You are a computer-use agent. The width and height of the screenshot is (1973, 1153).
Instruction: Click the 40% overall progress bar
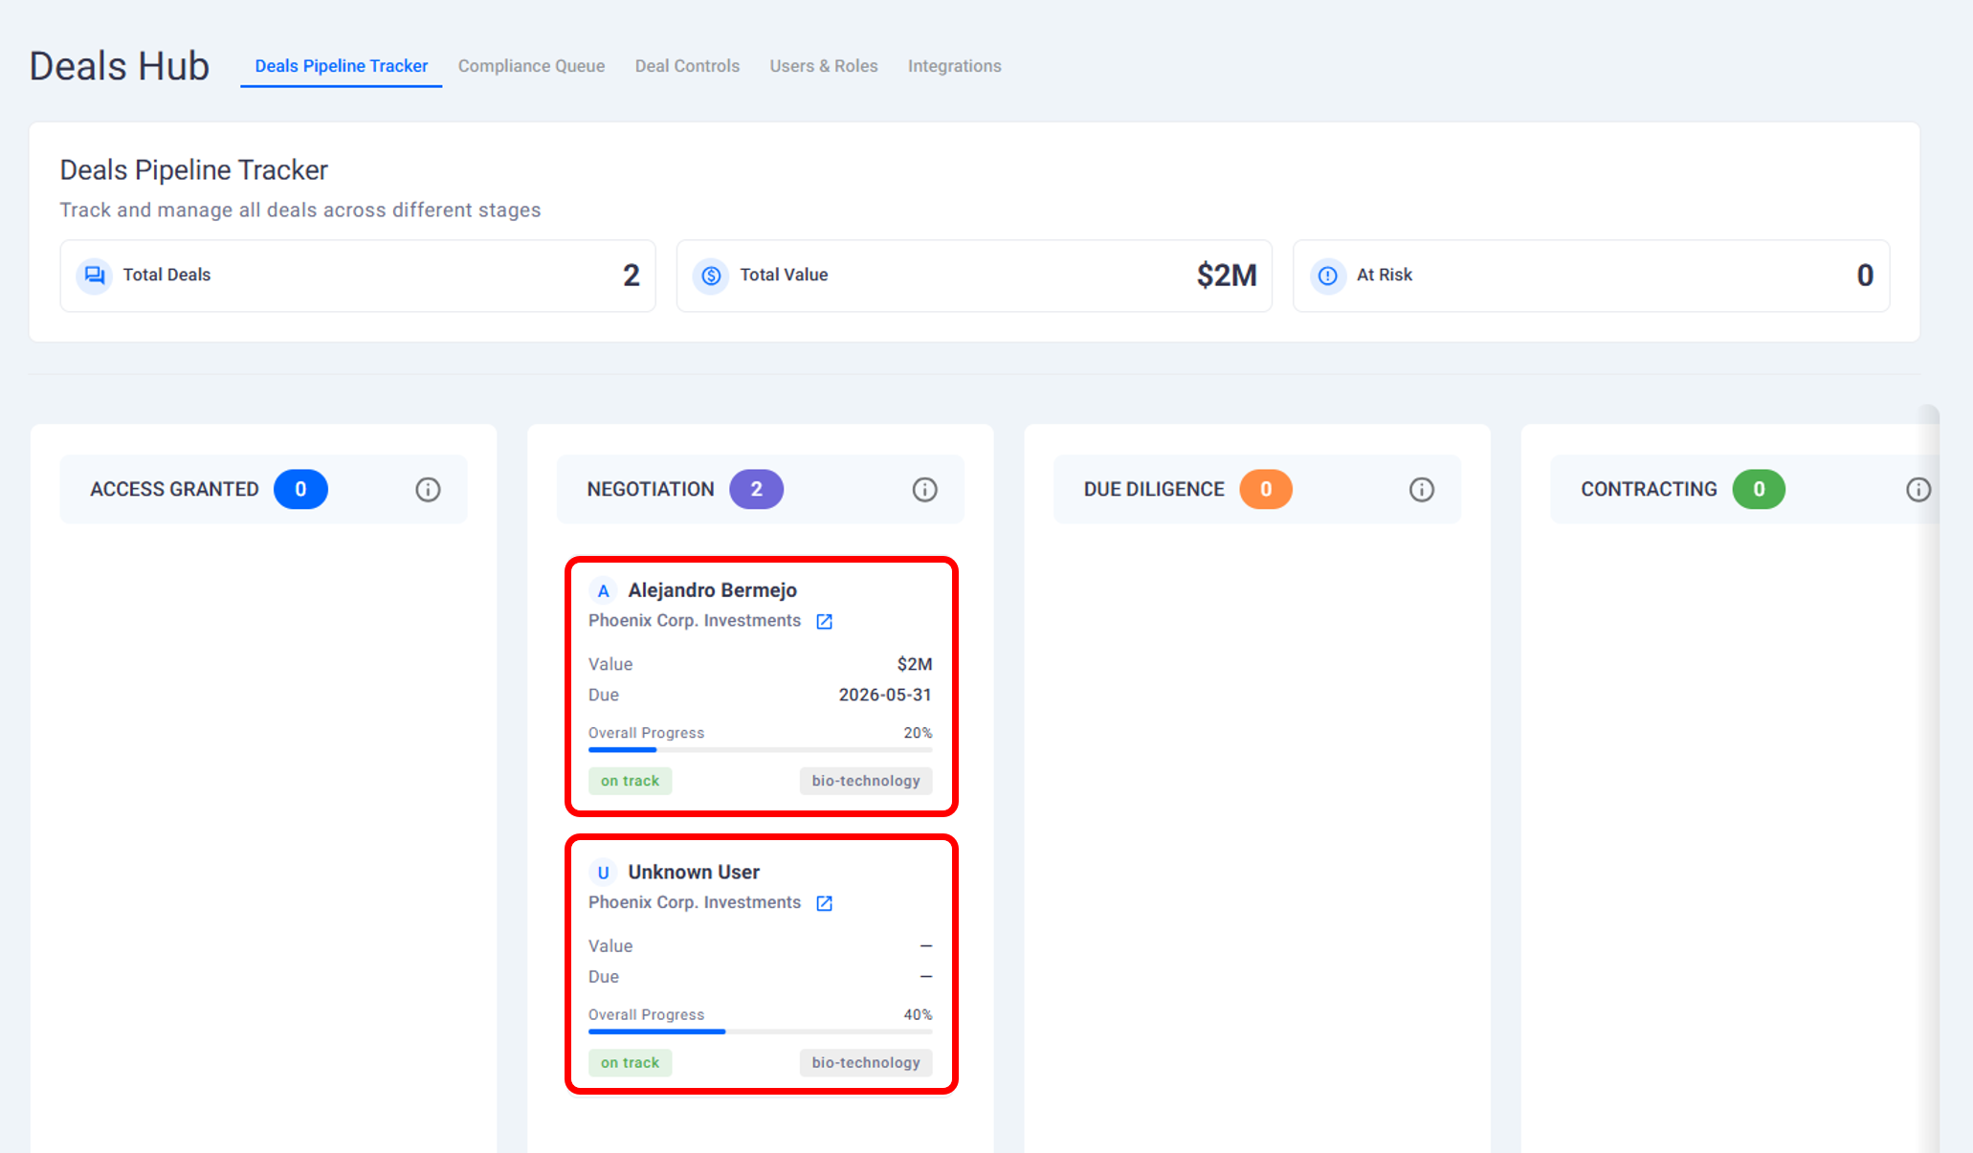pos(760,1031)
